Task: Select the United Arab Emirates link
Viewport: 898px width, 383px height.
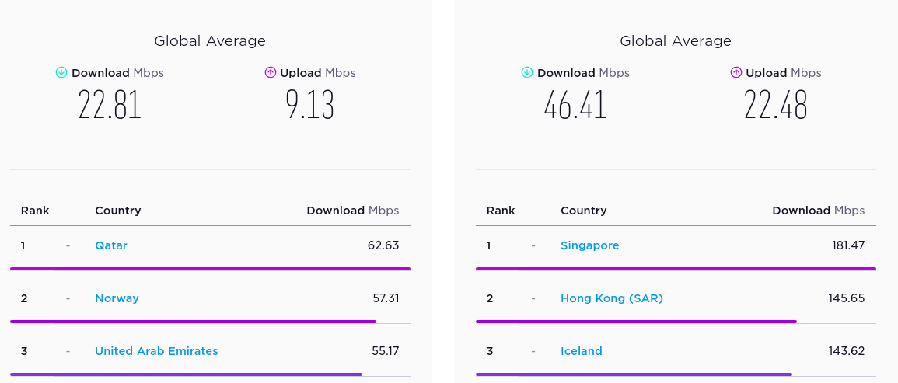Action: (x=156, y=351)
